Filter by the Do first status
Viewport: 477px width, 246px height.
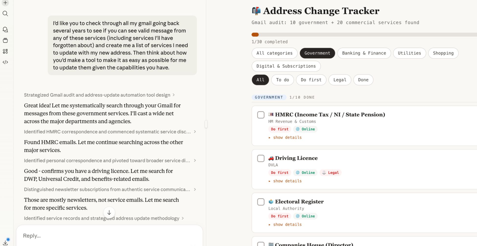(311, 80)
